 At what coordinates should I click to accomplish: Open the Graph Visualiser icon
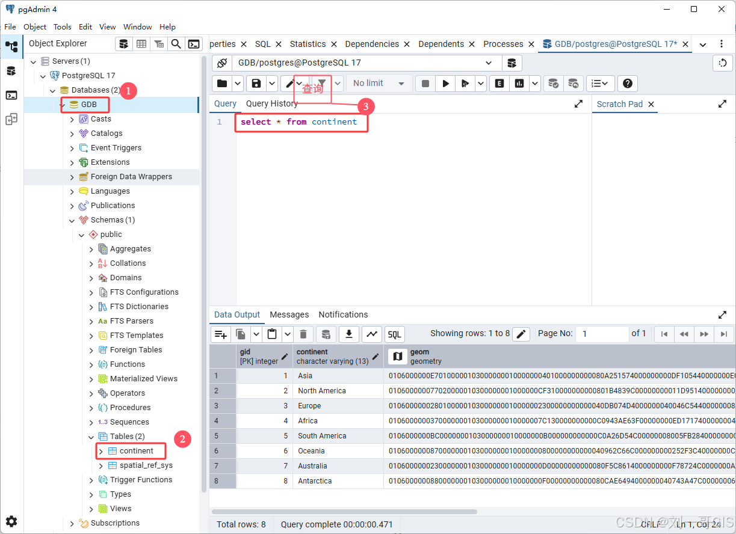372,334
